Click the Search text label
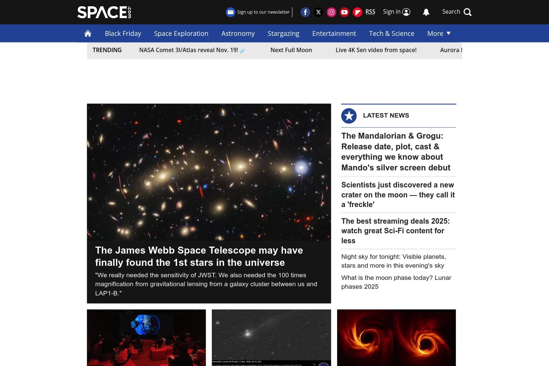The image size is (549, 366). point(451,12)
